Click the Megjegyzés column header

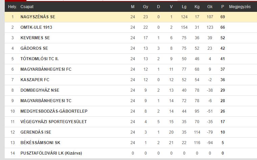tap(240, 7)
